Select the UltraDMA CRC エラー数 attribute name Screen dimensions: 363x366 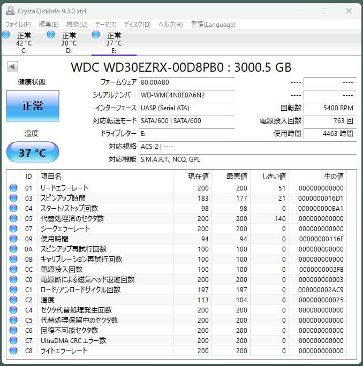pos(73,340)
